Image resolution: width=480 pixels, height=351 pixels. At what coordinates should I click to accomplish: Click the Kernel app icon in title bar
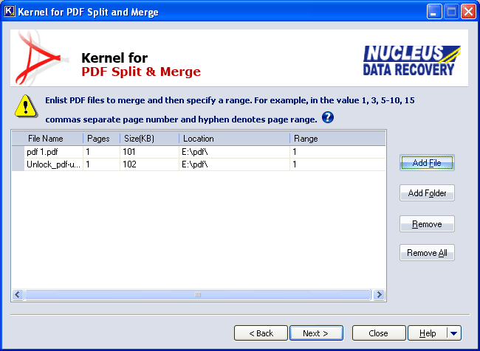pos(9,11)
